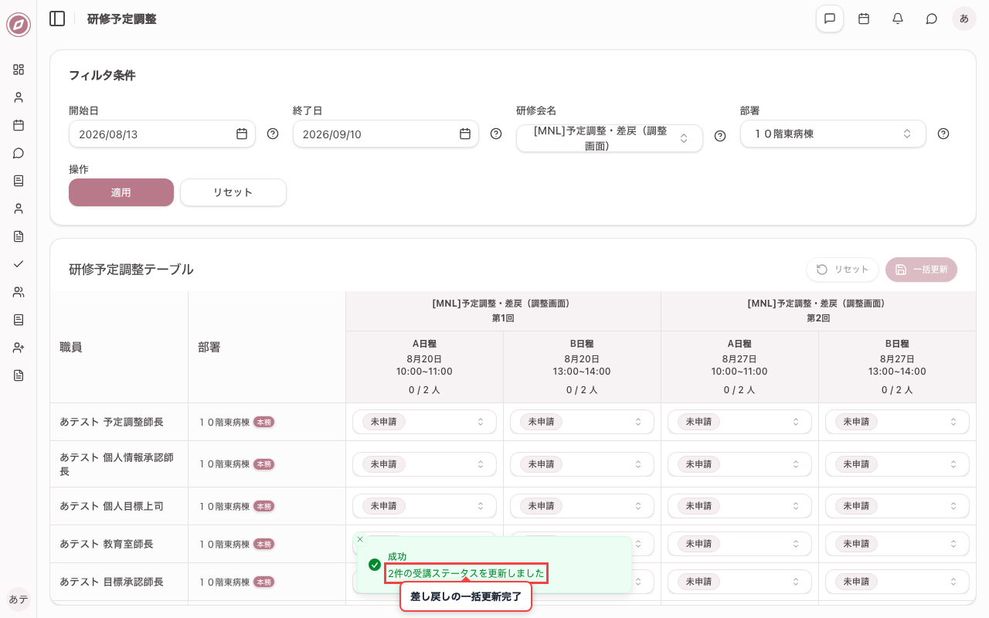
Task: Open the file icon just above the checkmark icon
Action: [x=19, y=236]
